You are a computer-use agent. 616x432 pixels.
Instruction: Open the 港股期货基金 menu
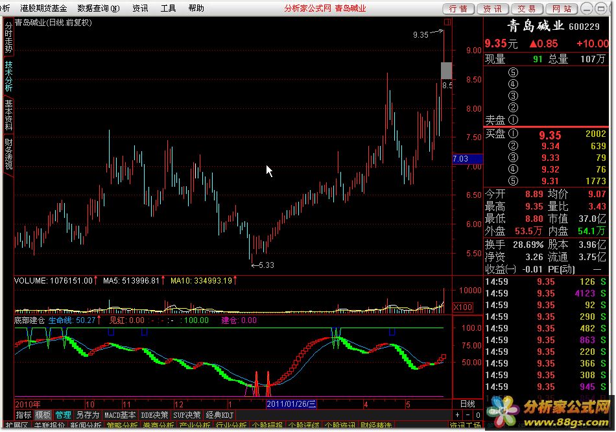coord(43,8)
